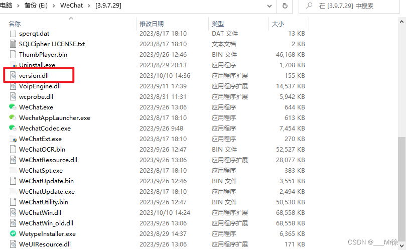Click the scrollbar down arrow

[402, 245]
